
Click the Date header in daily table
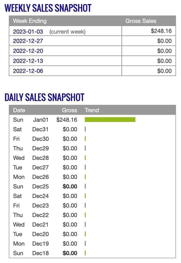pos(19,110)
